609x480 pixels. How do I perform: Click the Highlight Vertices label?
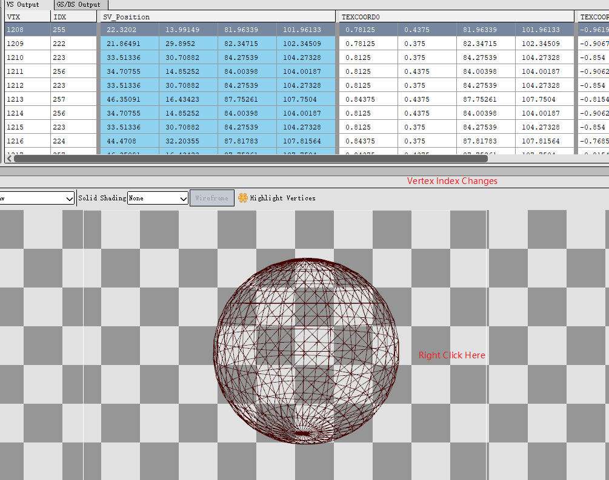click(x=282, y=198)
